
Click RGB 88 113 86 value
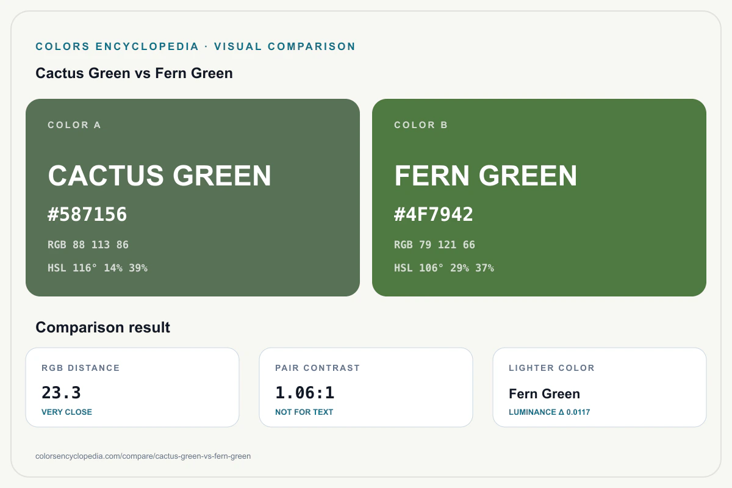88,245
